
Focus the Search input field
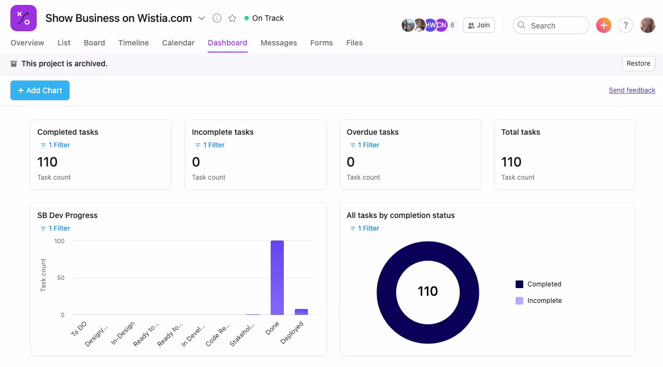pyautogui.click(x=551, y=25)
